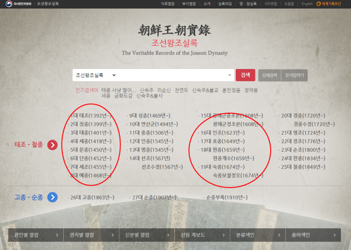This screenshot has height=250, width=351.
Task: Open the 조선왕조실록 search category dropdown
Action: coord(96,75)
